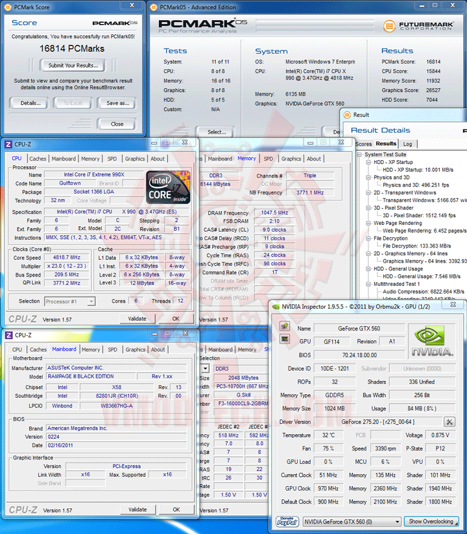Click the PayPal Donate icon
The image size is (467, 534).
point(287,522)
